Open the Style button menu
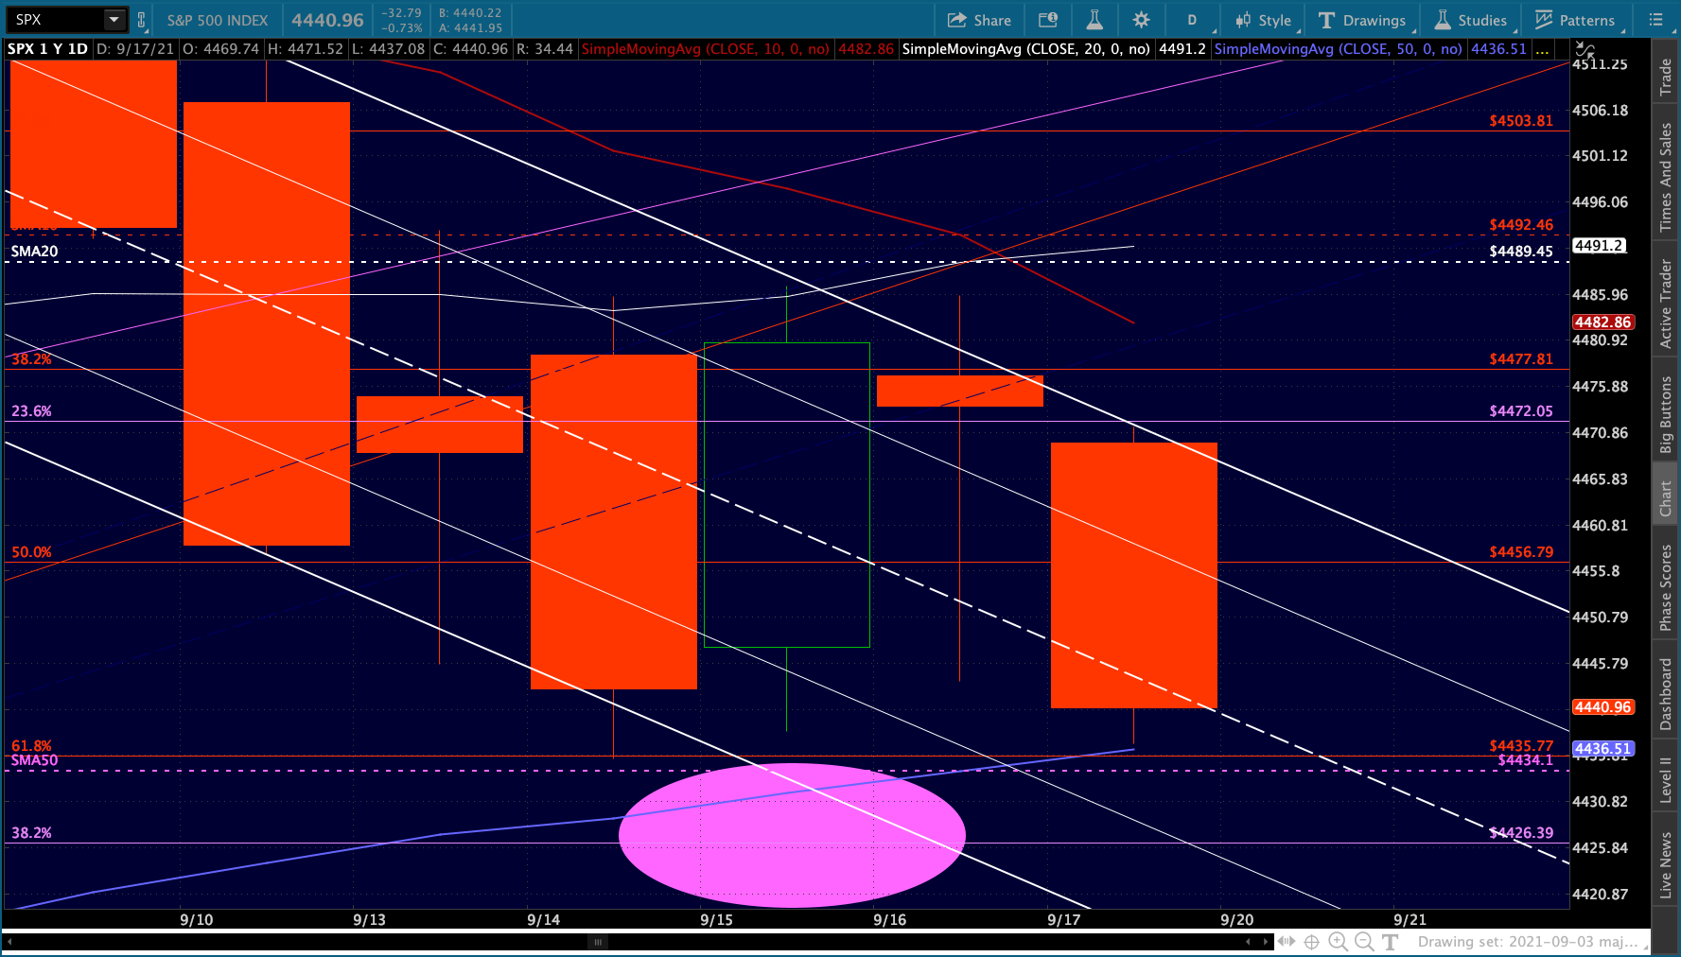Image resolution: width=1681 pixels, height=957 pixels. tap(1263, 20)
